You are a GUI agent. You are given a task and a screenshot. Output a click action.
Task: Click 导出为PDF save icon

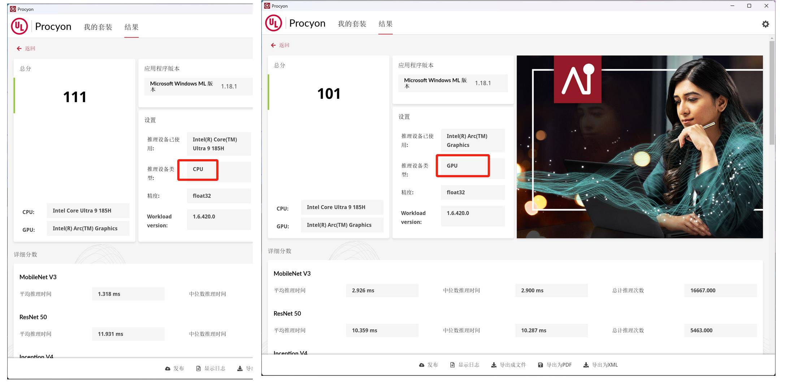pyautogui.click(x=540, y=365)
